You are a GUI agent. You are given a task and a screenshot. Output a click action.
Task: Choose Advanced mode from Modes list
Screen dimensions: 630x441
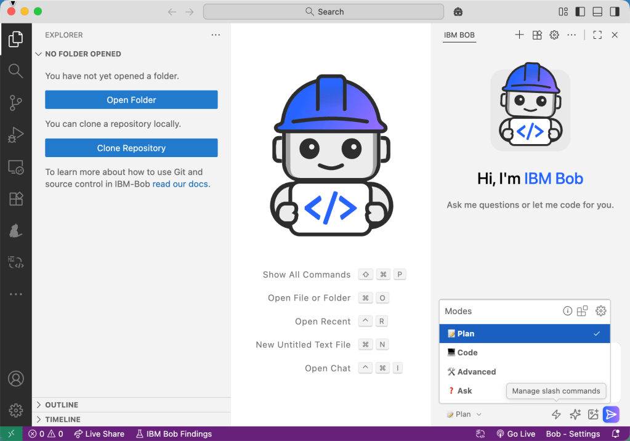476,372
